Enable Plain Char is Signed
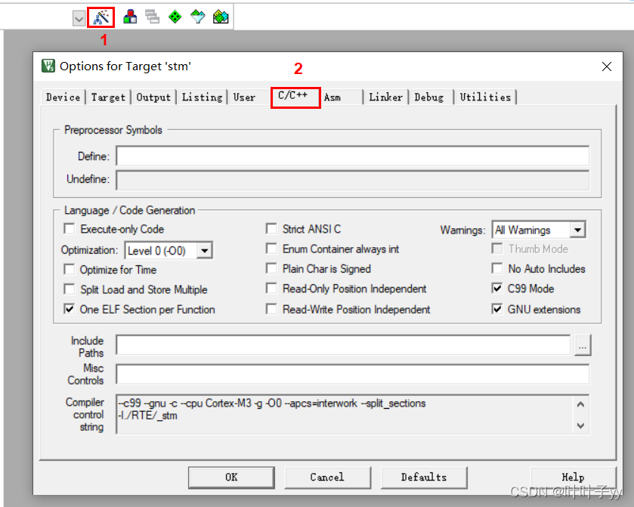Screen dimensions: 634x507 tap(271, 268)
